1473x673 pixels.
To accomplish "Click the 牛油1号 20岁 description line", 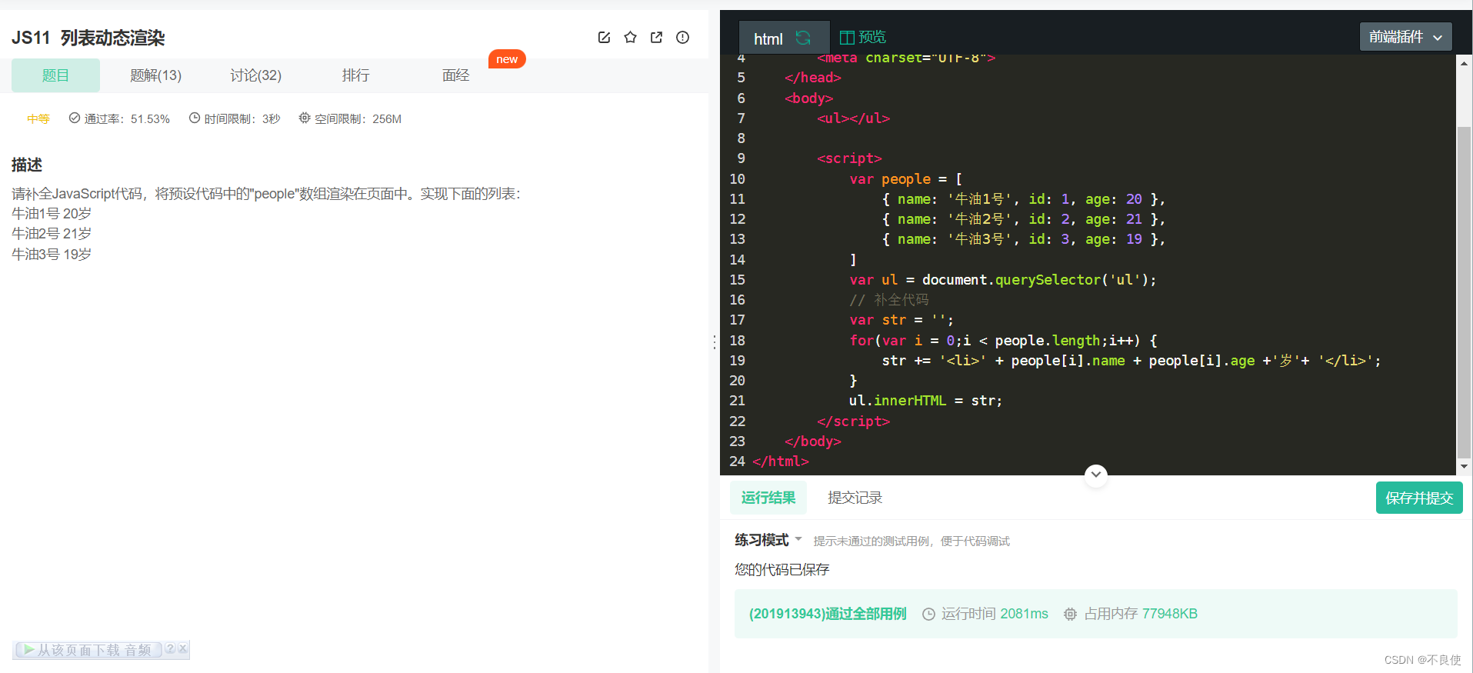I will 52,214.
